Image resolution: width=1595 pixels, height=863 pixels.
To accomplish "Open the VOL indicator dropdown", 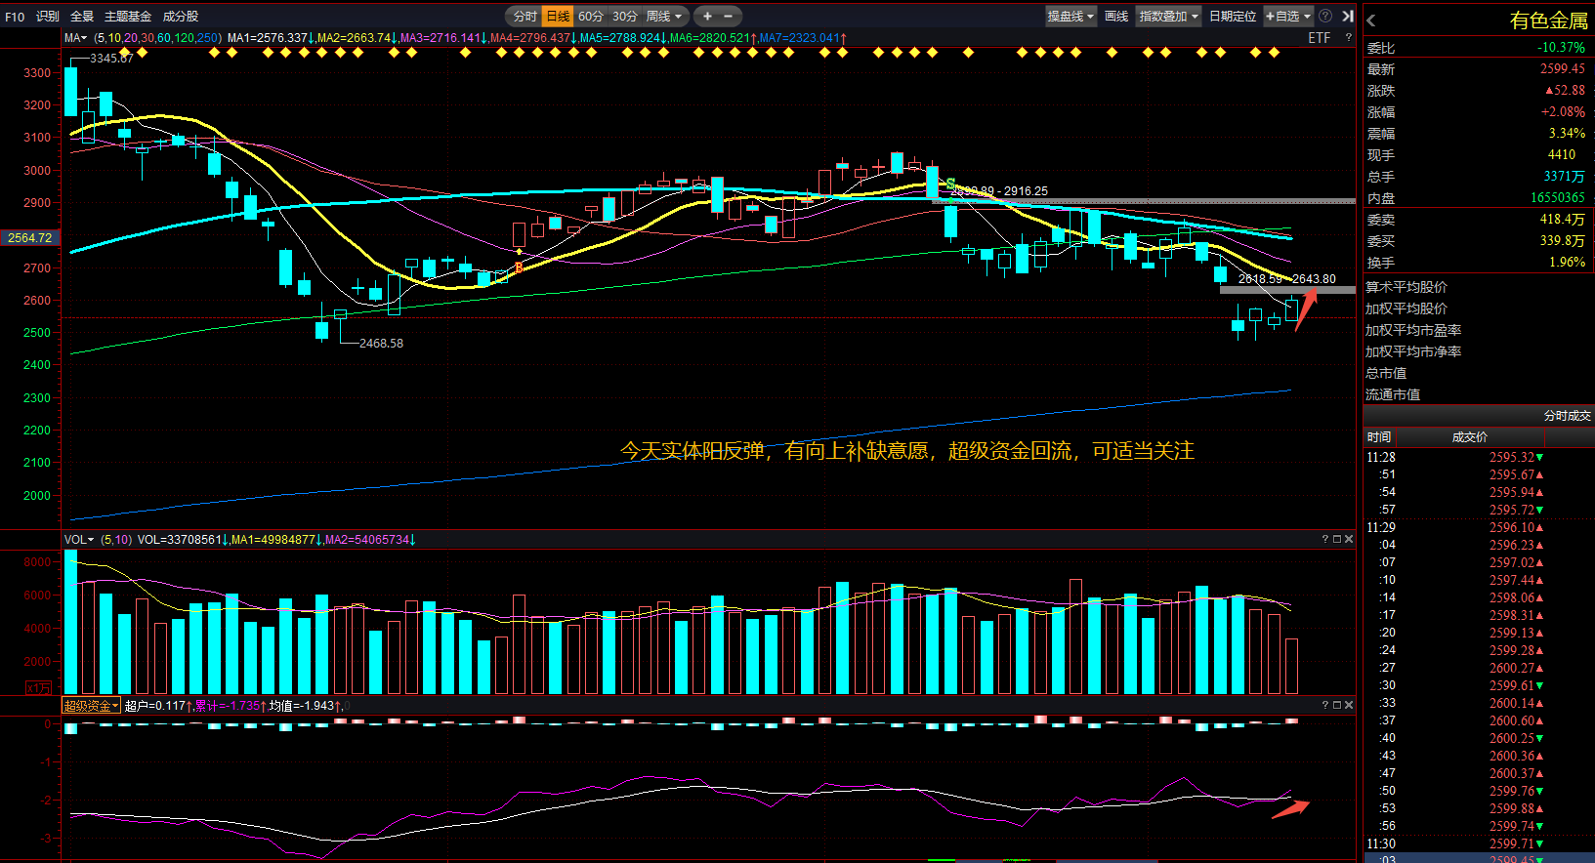I will tap(79, 540).
